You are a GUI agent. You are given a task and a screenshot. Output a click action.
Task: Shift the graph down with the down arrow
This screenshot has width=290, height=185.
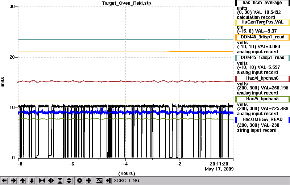coord(32,181)
